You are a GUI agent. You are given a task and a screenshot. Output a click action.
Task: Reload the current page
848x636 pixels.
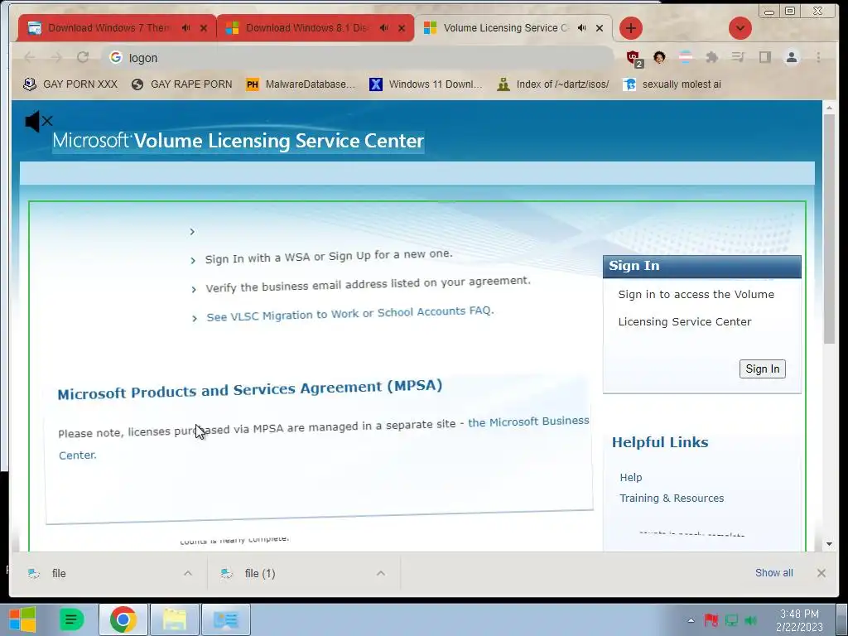coord(83,57)
